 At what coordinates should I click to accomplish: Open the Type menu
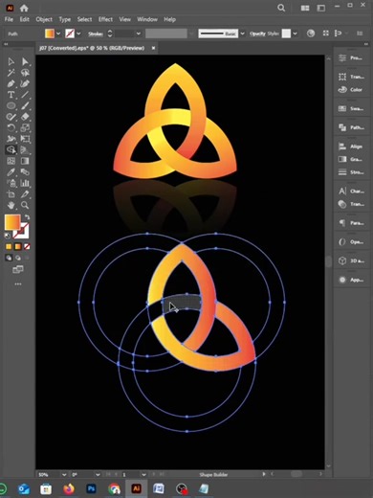(x=65, y=19)
